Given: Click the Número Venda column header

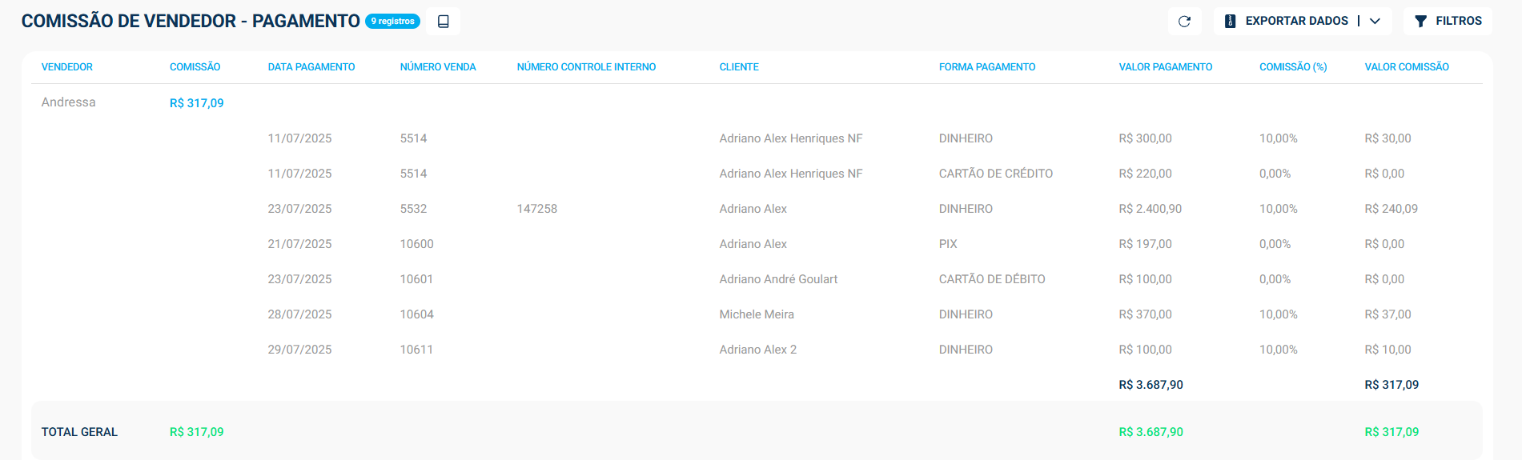Looking at the screenshot, I should [438, 67].
